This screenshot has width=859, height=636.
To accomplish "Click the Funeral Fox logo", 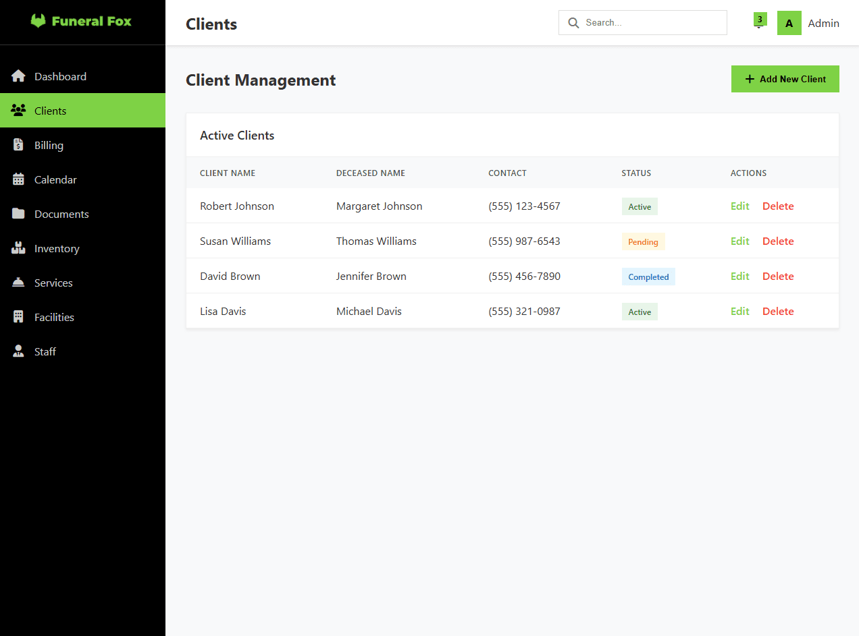I will point(80,21).
